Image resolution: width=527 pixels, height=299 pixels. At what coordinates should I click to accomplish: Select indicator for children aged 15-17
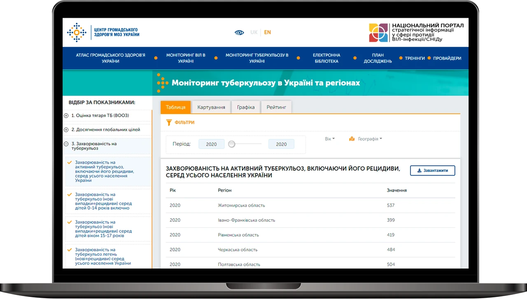[103, 229]
